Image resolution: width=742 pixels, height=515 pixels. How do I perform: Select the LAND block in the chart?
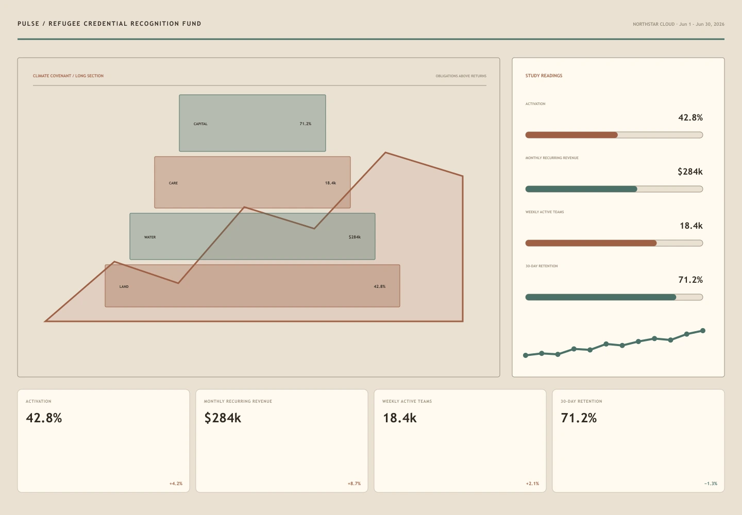252,286
